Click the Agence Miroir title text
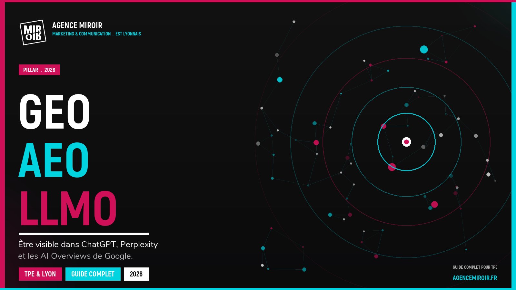This screenshot has width=516, height=290. (77, 25)
